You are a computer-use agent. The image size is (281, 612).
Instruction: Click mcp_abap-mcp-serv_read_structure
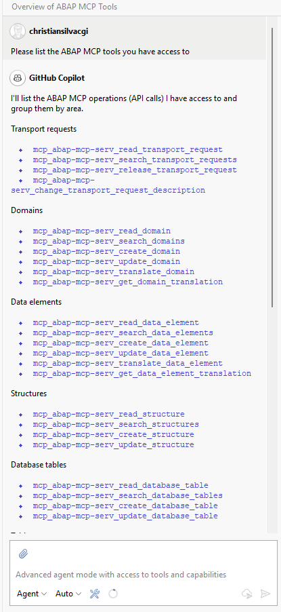coord(109,414)
